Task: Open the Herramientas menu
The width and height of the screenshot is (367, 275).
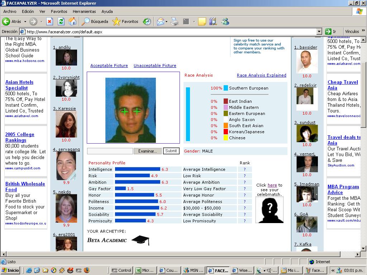Action: click(84, 11)
